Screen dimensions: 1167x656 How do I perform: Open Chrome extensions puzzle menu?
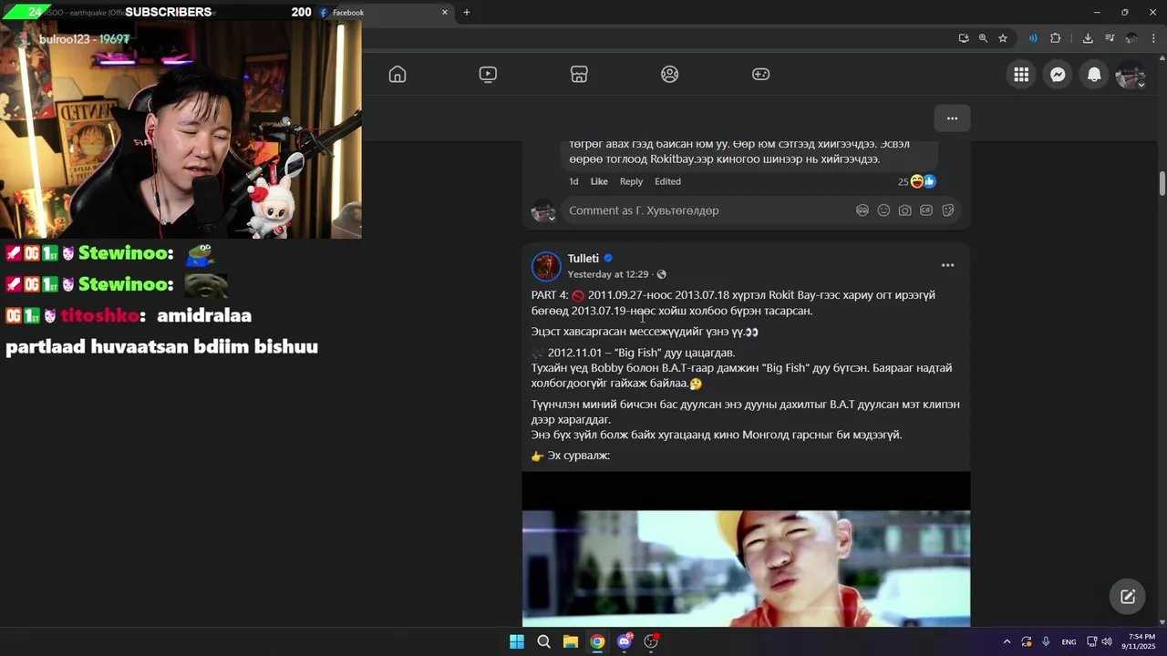pos(1056,38)
